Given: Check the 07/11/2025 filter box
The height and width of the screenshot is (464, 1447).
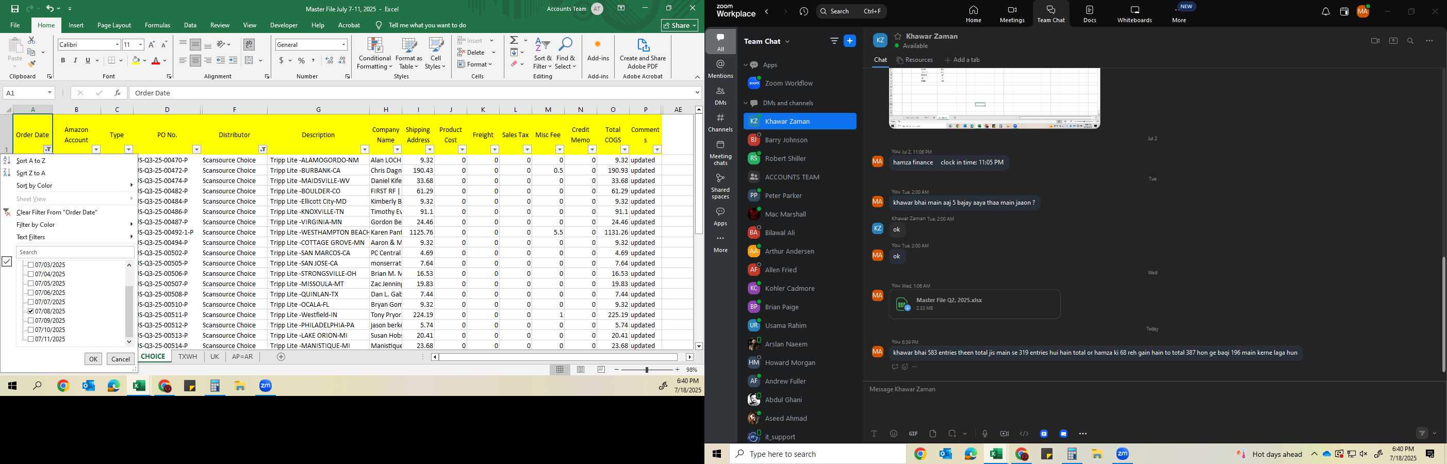Looking at the screenshot, I should [x=31, y=339].
